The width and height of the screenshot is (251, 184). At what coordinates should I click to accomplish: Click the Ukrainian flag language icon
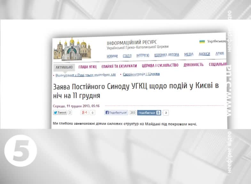pyautogui.click(x=202, y=42)
